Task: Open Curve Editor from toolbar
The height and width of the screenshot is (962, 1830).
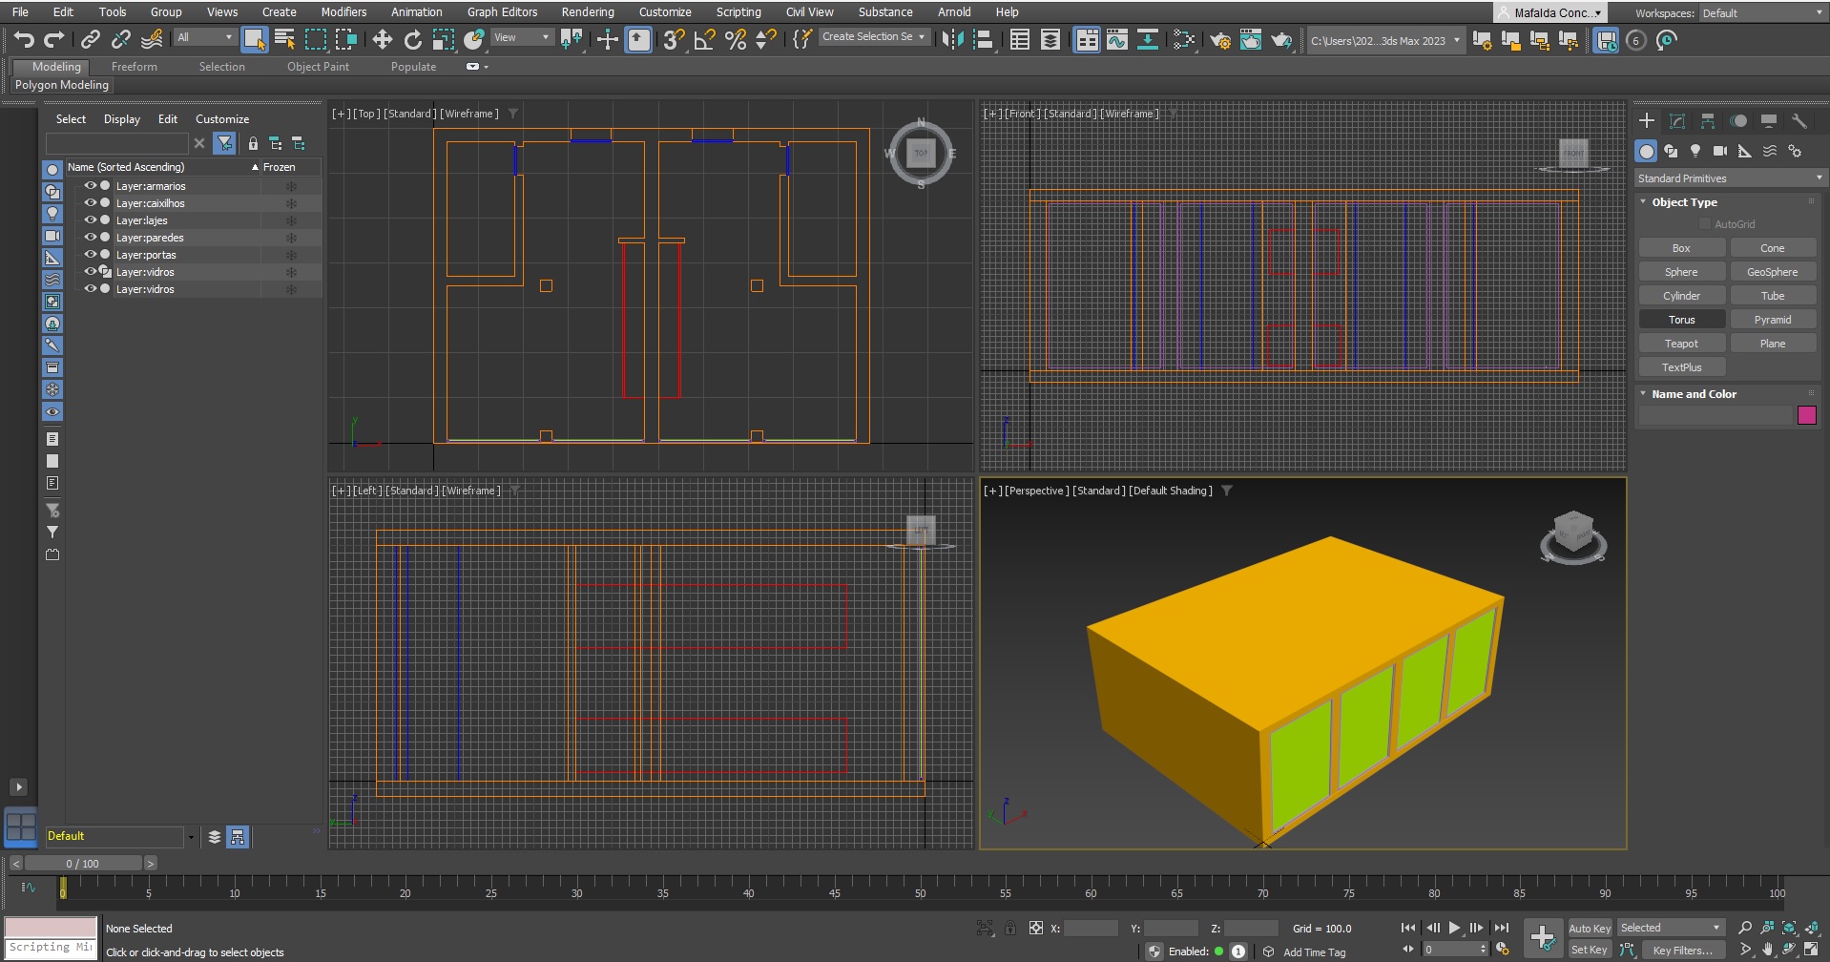Action: (x=1116, y=39)
